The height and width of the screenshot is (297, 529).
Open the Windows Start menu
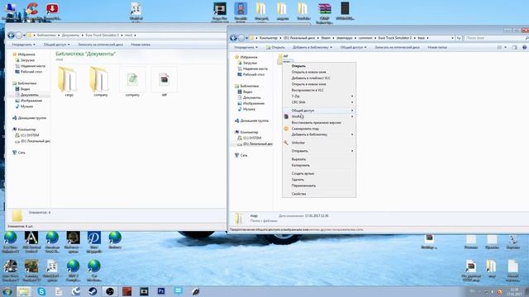[7, 291]
